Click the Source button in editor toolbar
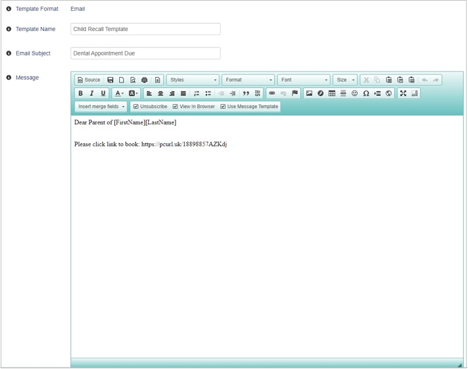Screen dimensions: 468x369 click(89, 80)
